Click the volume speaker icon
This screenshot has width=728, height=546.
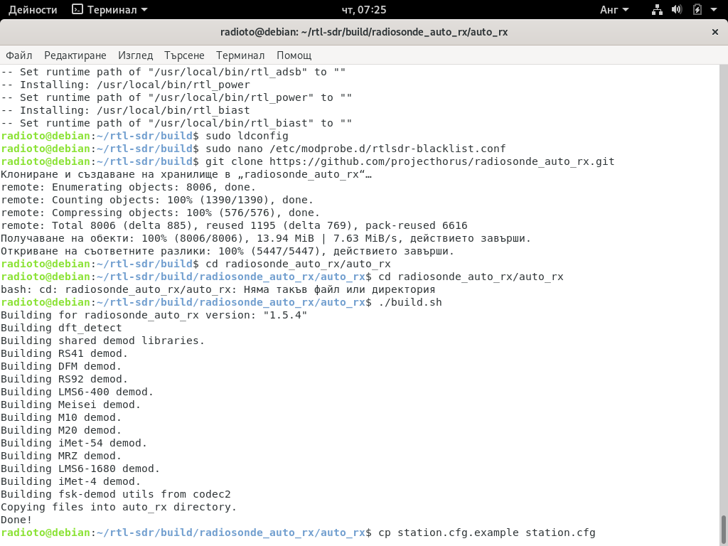pyautogui.click(x=677, y=10)
